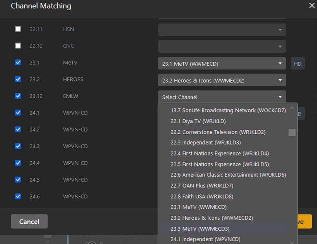Uncheck the 24.2 WPVN-CD checkbox
317x244 pixels.
18,129
